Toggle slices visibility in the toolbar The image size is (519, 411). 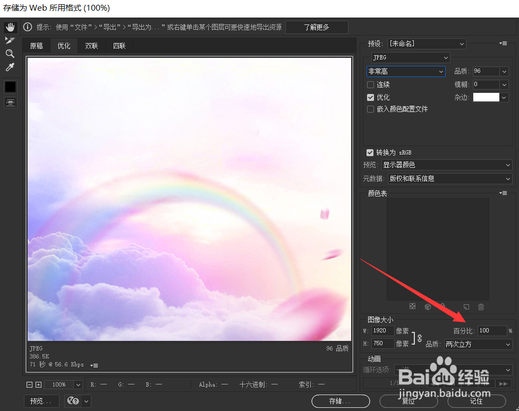pyautogui.click(x=10, y=102)
